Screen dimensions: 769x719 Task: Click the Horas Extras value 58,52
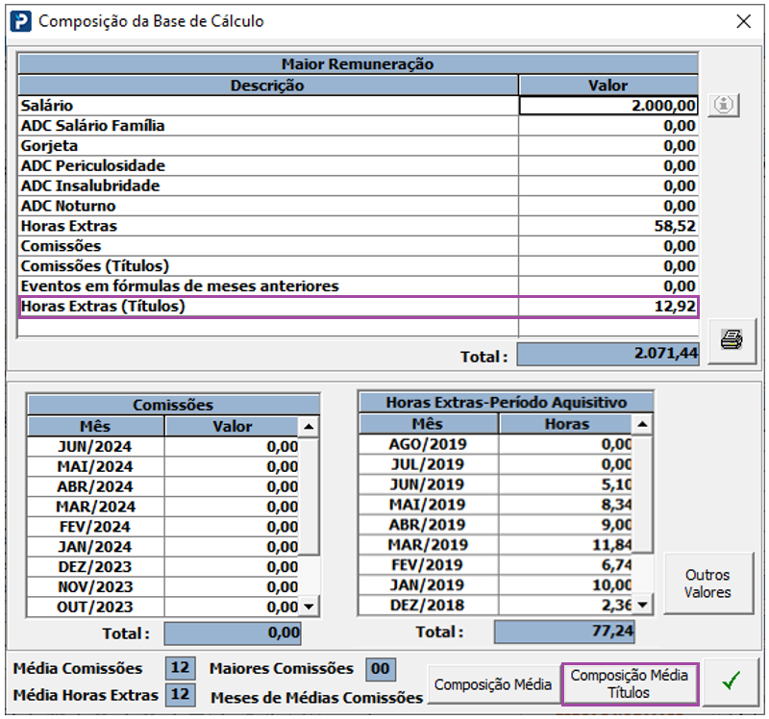pos(608,227)
